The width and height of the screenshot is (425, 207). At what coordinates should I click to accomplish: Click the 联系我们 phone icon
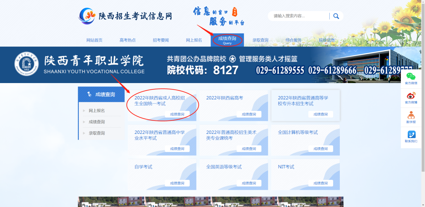411,137
